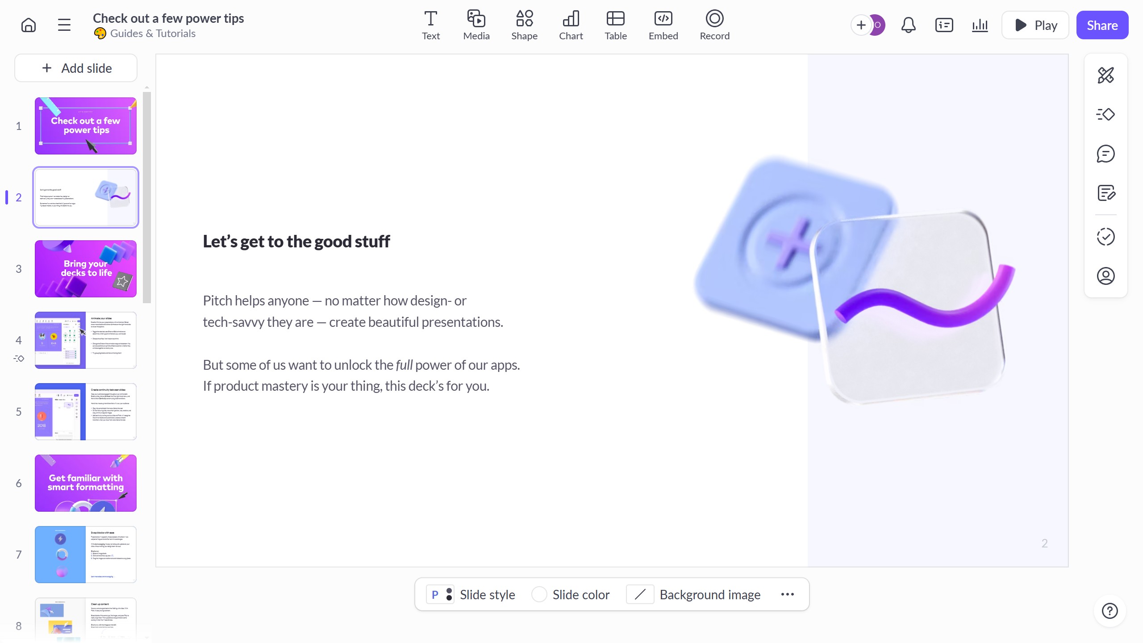1143x643 pixels.
Task: Select slide 5 thumbnail
Action: click(x=86, y=412)
